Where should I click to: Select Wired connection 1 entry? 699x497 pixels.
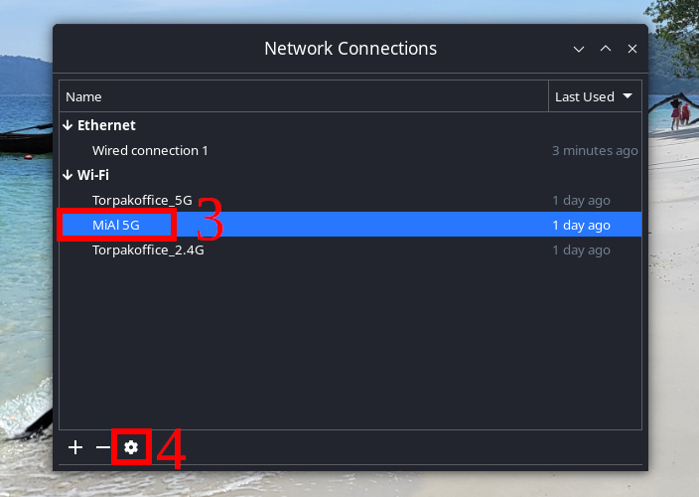(150, 151)
